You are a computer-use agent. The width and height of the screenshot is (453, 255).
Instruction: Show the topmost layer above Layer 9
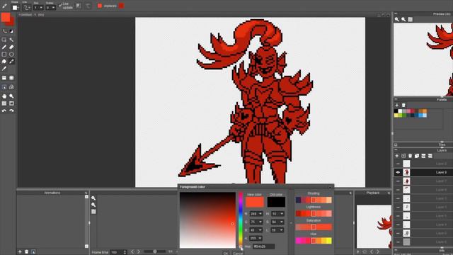398,164
